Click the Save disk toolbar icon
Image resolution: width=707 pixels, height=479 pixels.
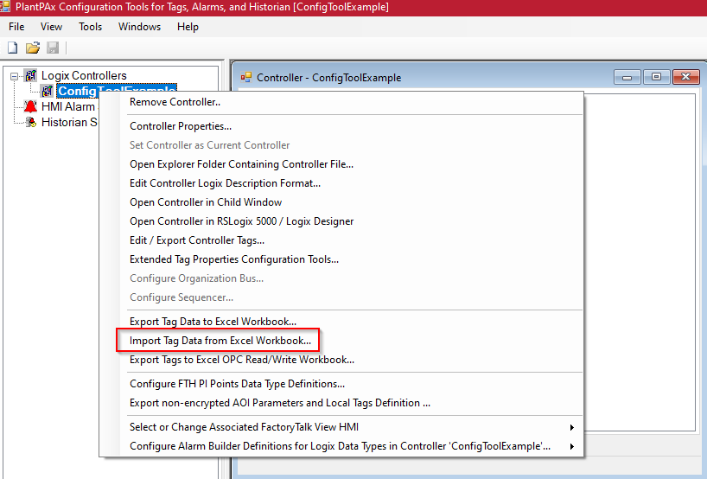(x=53, y=48)
